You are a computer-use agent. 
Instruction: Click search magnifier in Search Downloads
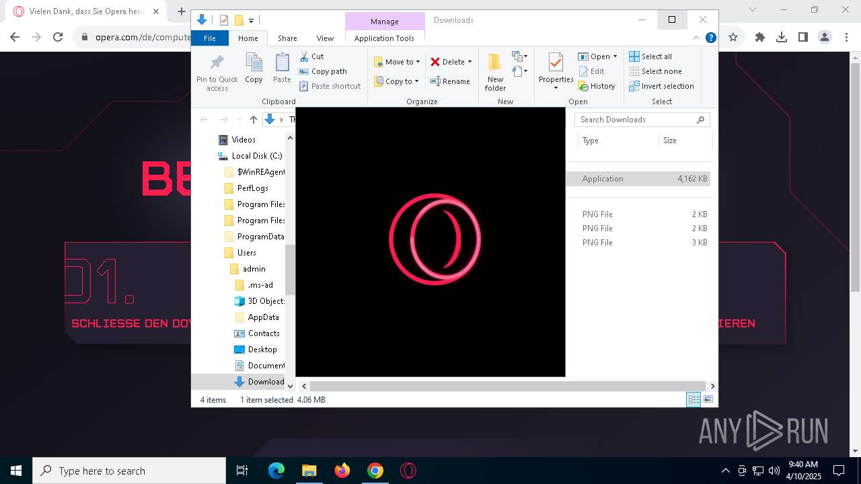pos(700,120)
